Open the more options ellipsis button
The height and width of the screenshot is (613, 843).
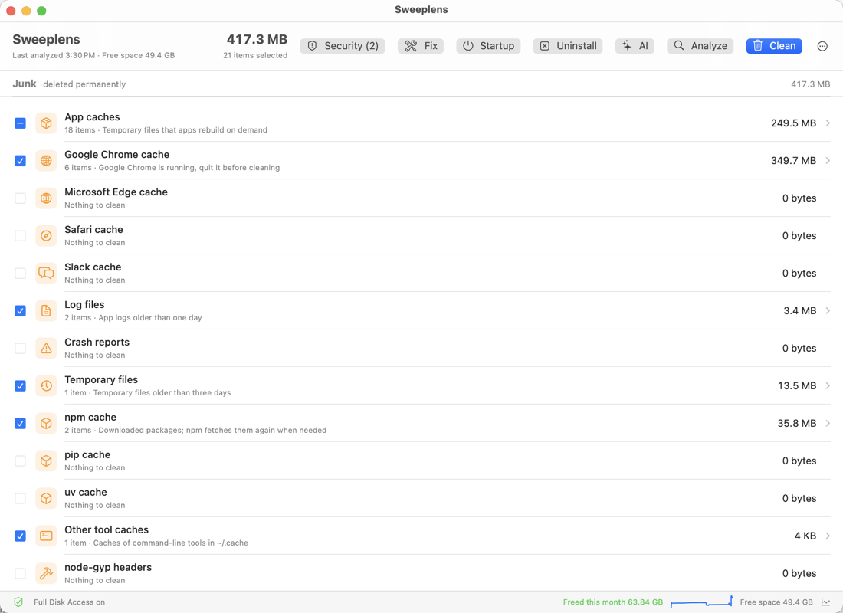pos(822,46)
